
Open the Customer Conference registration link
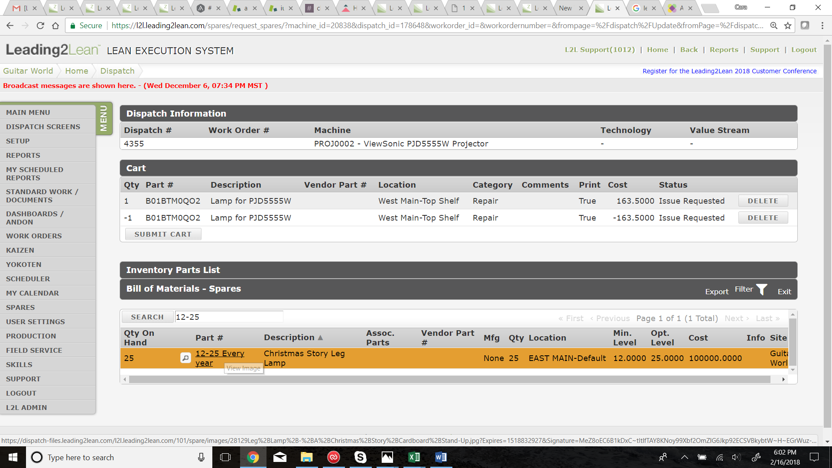click(729, 71)
